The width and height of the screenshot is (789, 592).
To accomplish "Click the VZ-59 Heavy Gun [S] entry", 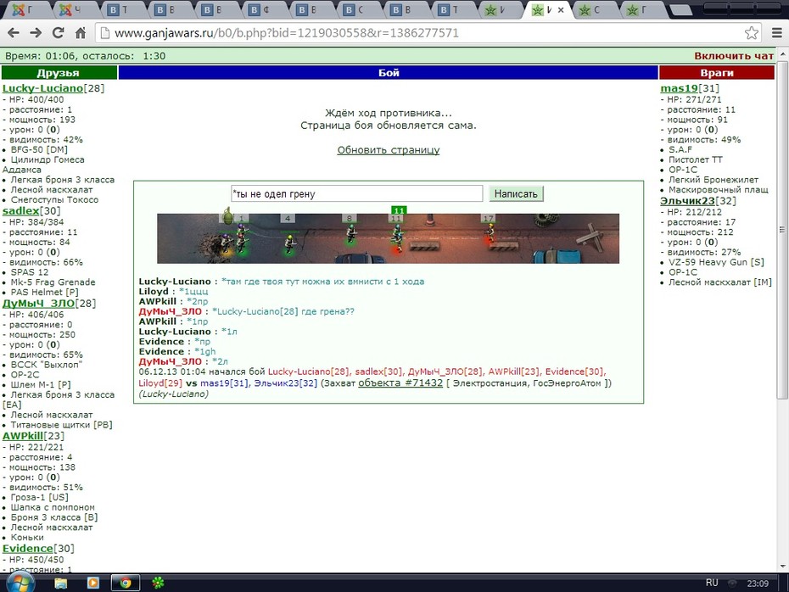I will click(716, 262).
